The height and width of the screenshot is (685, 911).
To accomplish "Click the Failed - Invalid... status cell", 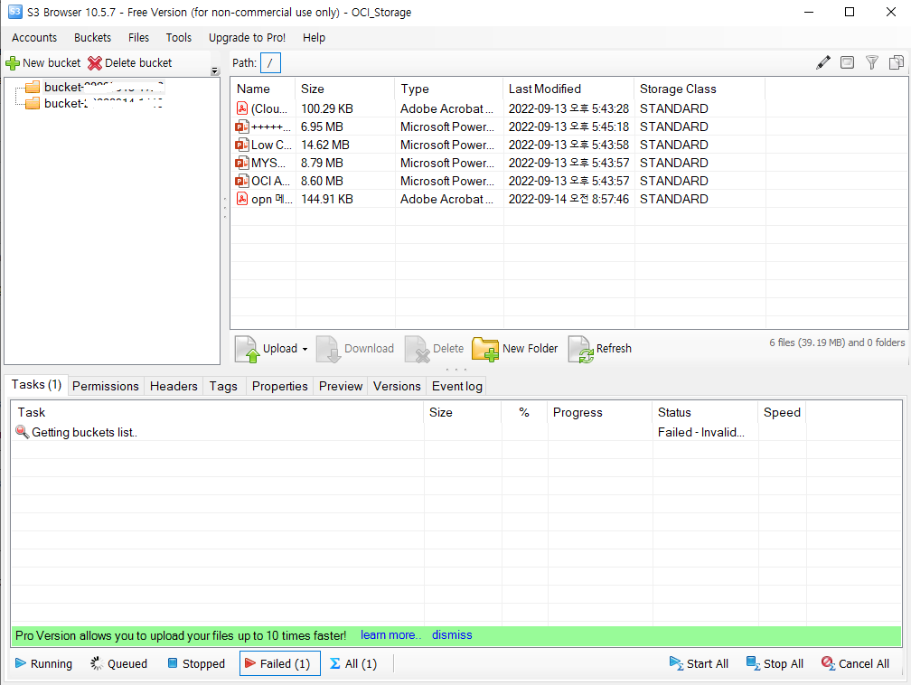I will pos(705,432).
